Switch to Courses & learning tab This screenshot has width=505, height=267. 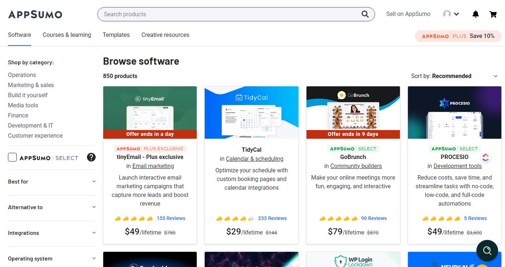click(67, 35)
